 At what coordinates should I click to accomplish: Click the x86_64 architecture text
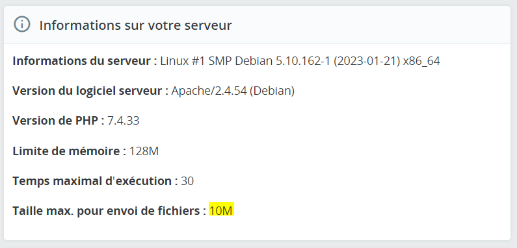[421, 61]
